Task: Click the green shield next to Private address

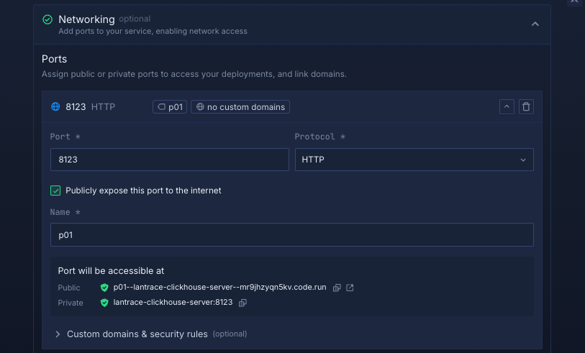Action: coord(104,303)
